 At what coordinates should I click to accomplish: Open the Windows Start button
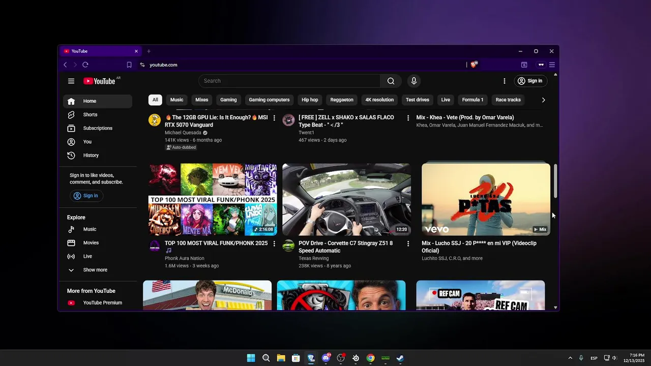point(251,358)
